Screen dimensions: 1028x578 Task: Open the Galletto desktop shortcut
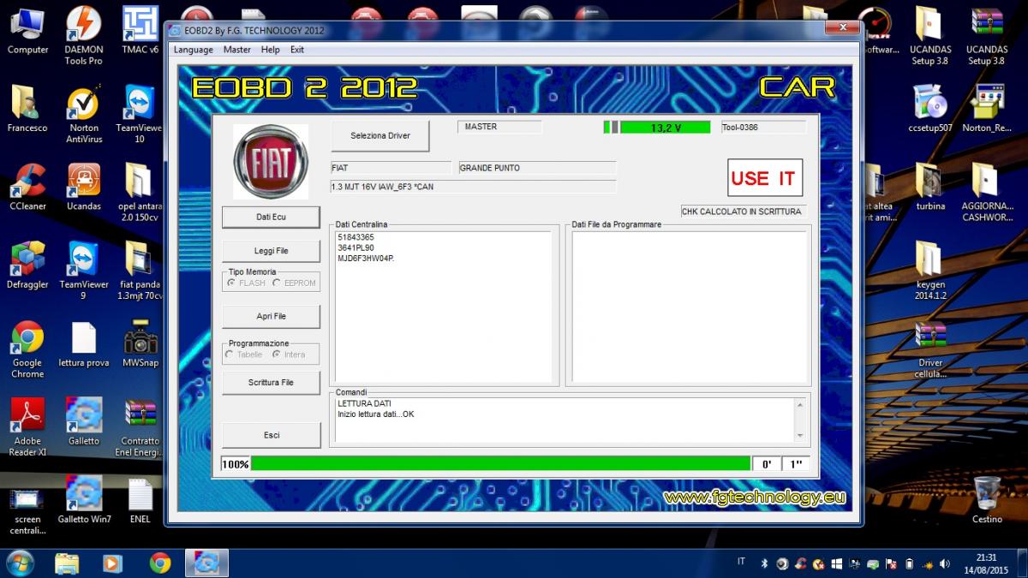(x=84, y=422)
